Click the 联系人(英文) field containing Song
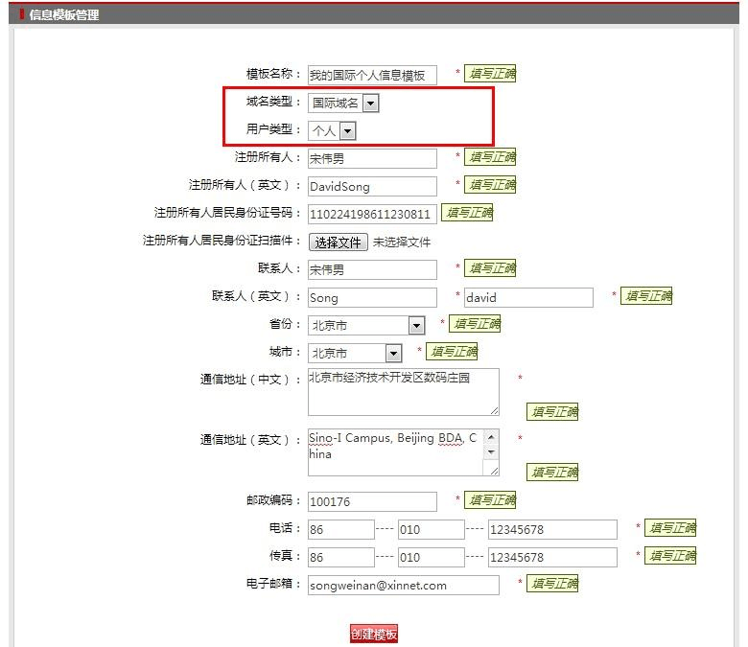The width and height of the screenshot is (748, 647). pyautogui.click(x=371, y=298)
